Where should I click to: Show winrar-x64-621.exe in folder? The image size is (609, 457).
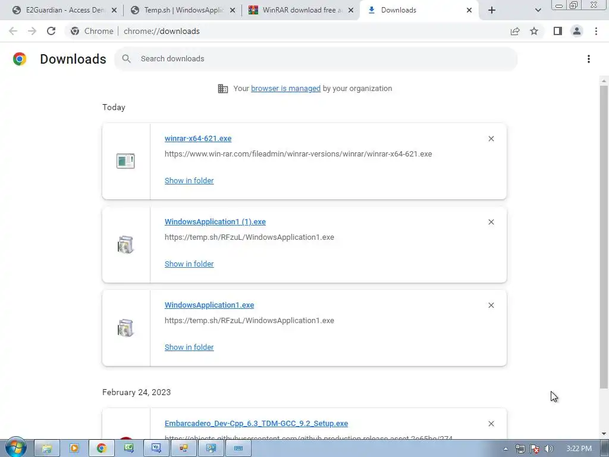click(x=189, y=181)
